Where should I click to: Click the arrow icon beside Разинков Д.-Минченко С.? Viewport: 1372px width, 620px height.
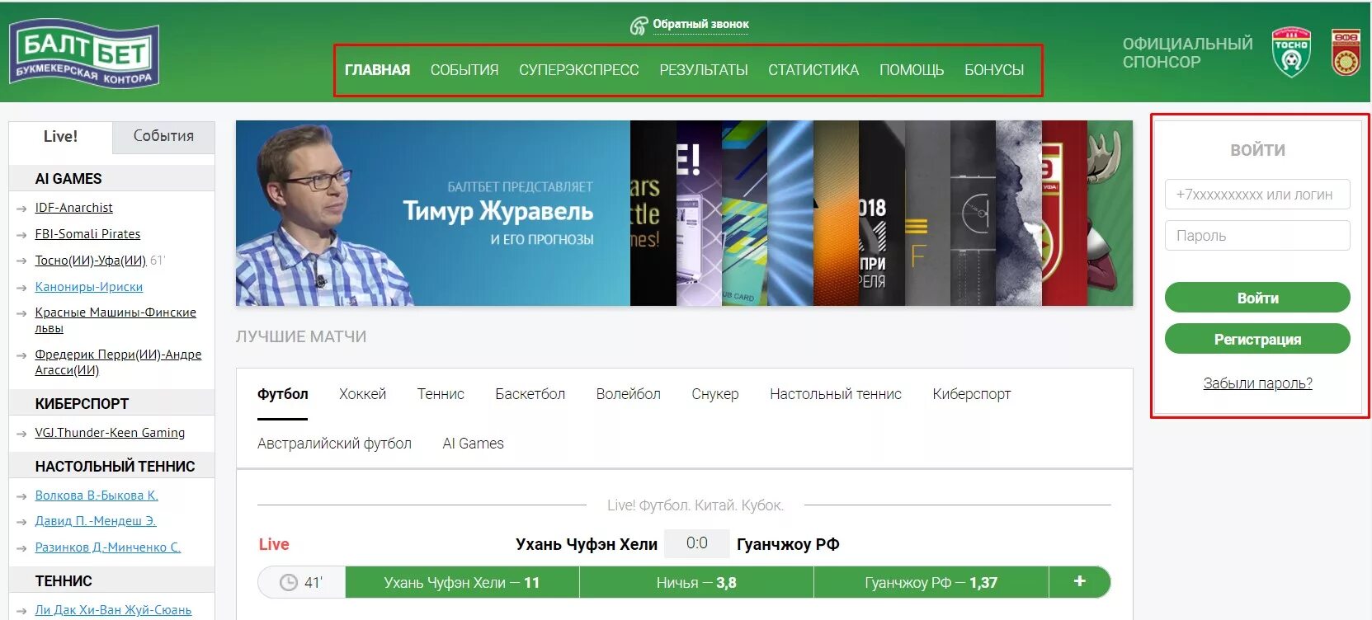tap(21, 549)
